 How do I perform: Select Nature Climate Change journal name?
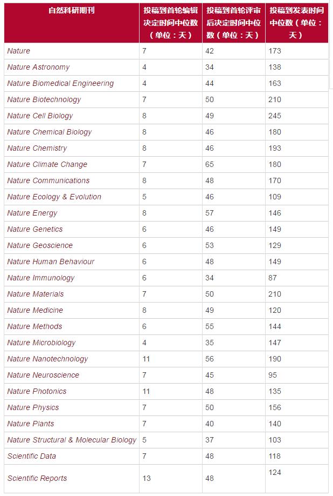pos(47,164)
